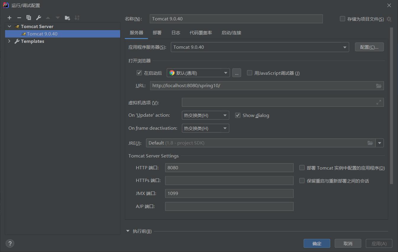Collapse the Before launch section
Viewport: 398px width, 252px height.
point(128,231)
